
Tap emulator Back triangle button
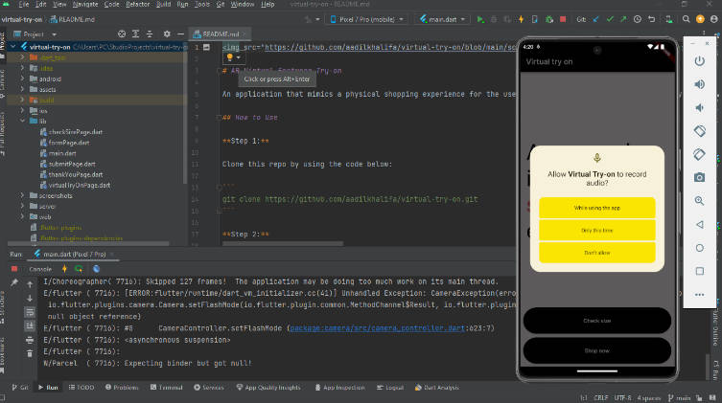click(699, 224)
